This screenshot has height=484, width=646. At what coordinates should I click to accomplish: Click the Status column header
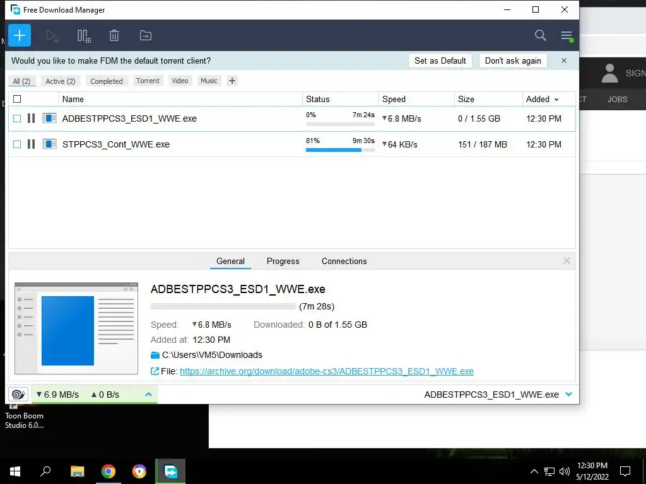pos(340,99)
